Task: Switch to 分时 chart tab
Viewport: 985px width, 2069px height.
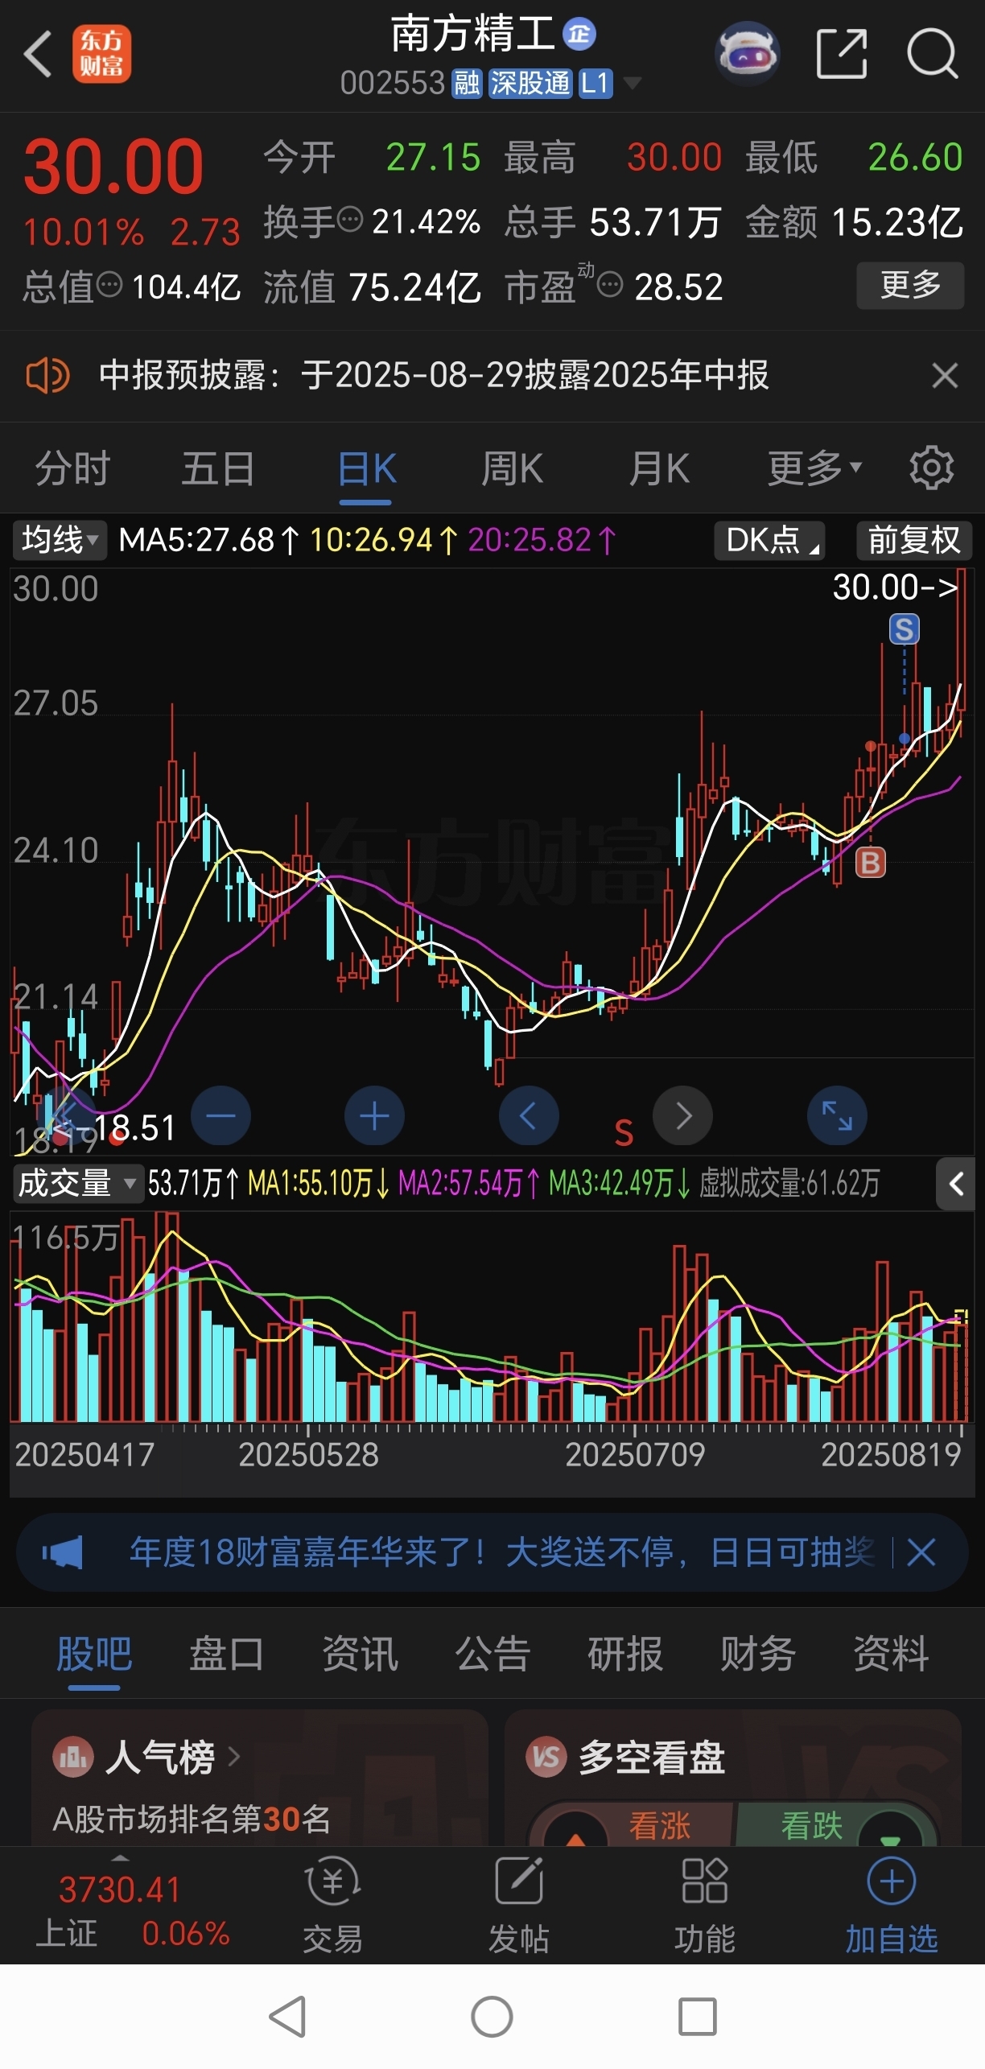Action: [72, 468]
